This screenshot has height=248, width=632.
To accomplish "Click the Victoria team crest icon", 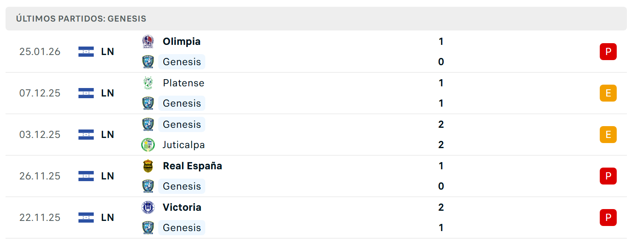I will [x=148, y=207].
